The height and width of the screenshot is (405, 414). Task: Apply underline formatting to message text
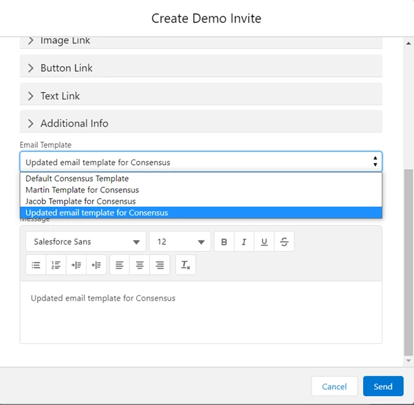tap(264, 242)
